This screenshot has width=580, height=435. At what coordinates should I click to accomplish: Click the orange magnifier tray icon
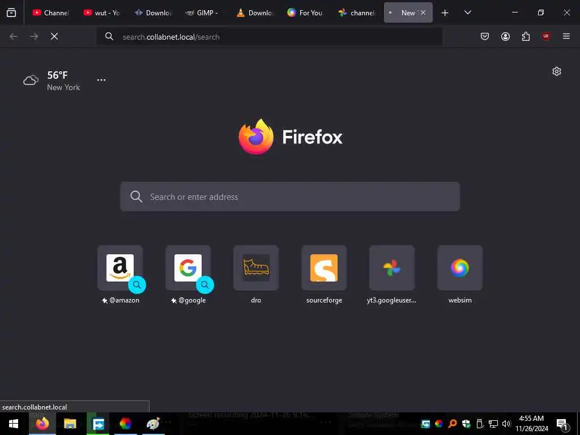pyautogui.click(x=453, y=424)
